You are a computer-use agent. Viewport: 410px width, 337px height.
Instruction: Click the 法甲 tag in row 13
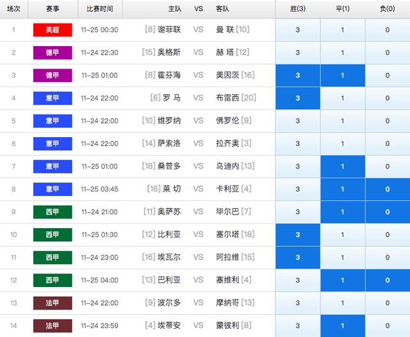click(x=53, y=303)
